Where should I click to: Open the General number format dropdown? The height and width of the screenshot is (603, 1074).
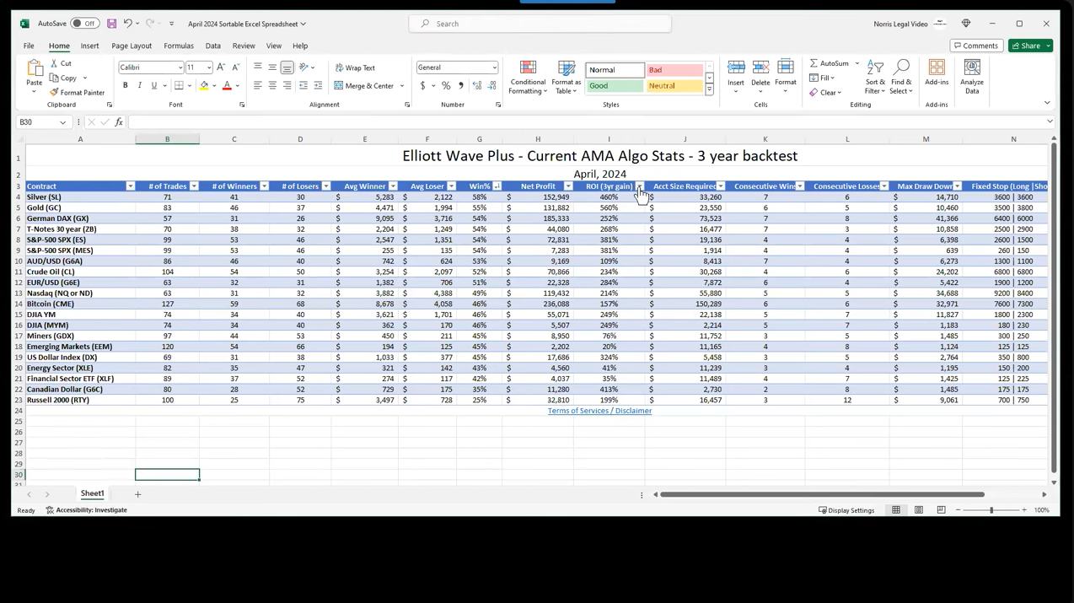[494, 67]
